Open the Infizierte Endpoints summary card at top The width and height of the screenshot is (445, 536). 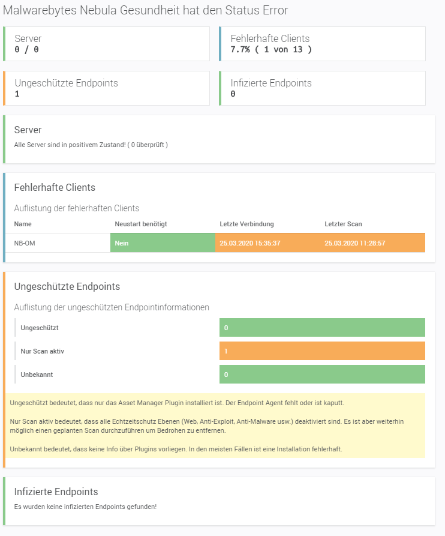coord(322,88)
